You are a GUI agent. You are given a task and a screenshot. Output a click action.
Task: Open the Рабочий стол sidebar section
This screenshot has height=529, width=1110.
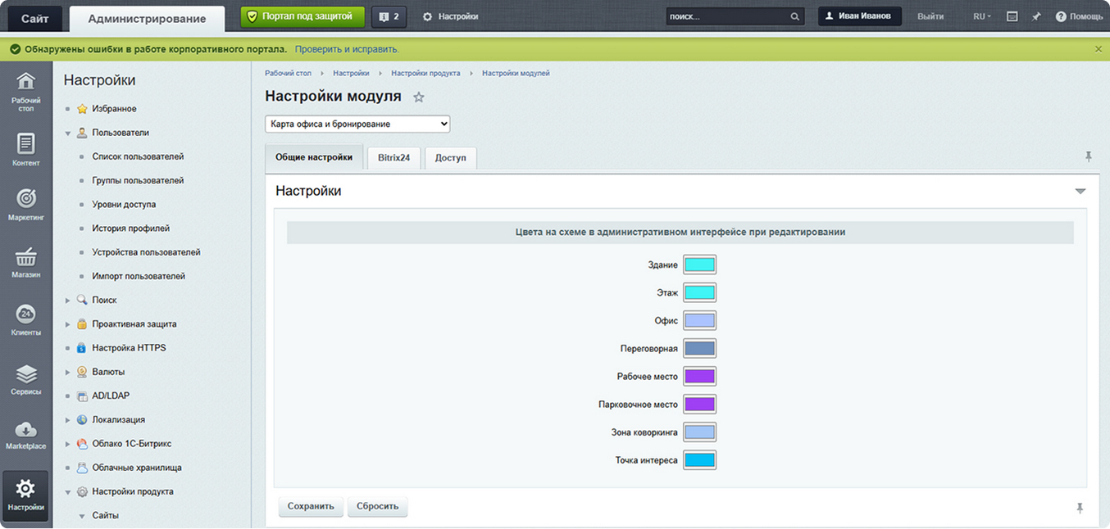coord(26,92)
